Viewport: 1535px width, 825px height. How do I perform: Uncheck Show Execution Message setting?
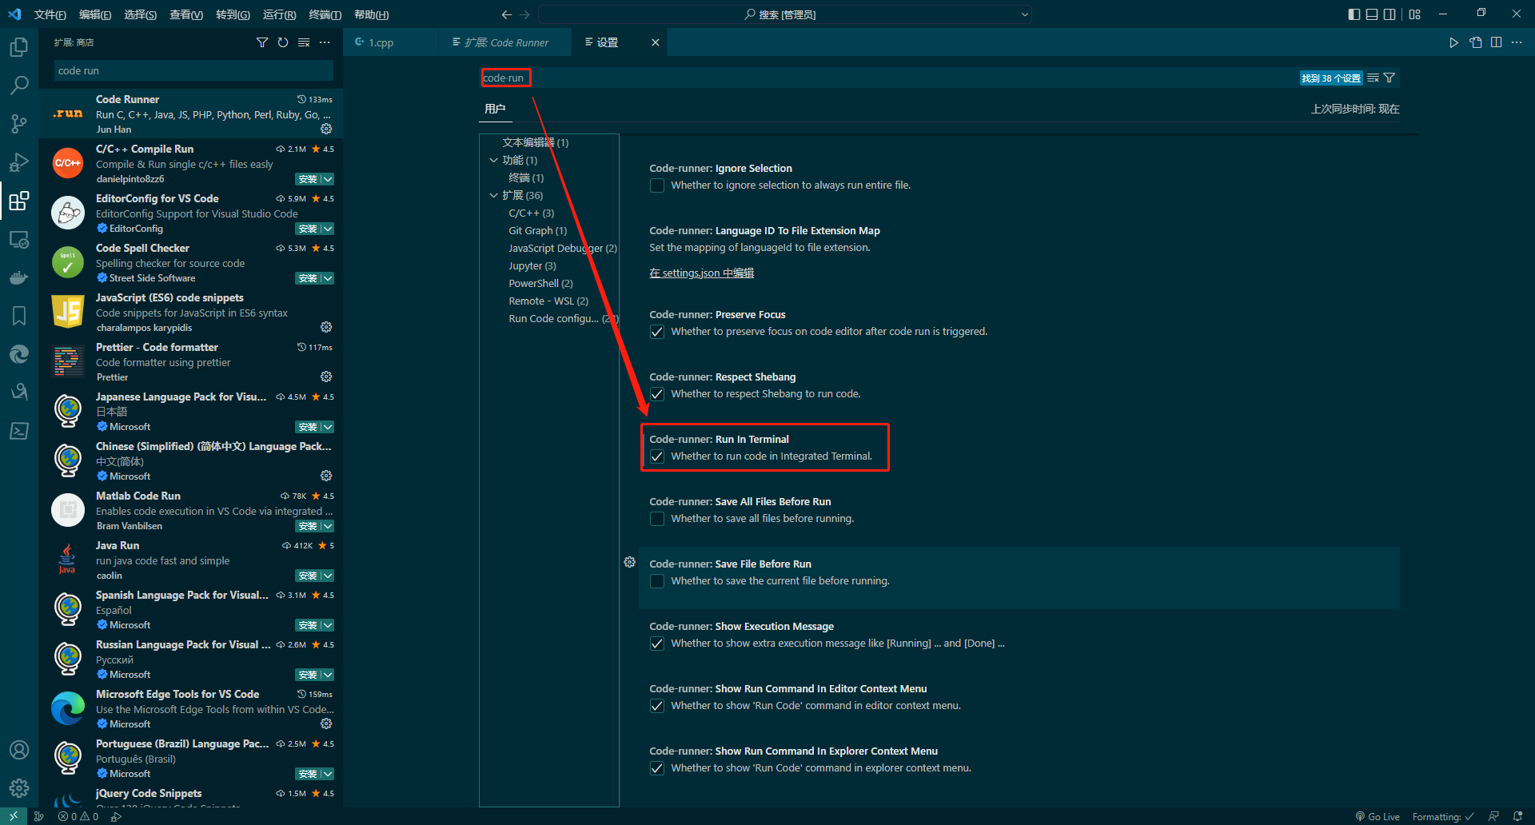(x=657, y=644)
